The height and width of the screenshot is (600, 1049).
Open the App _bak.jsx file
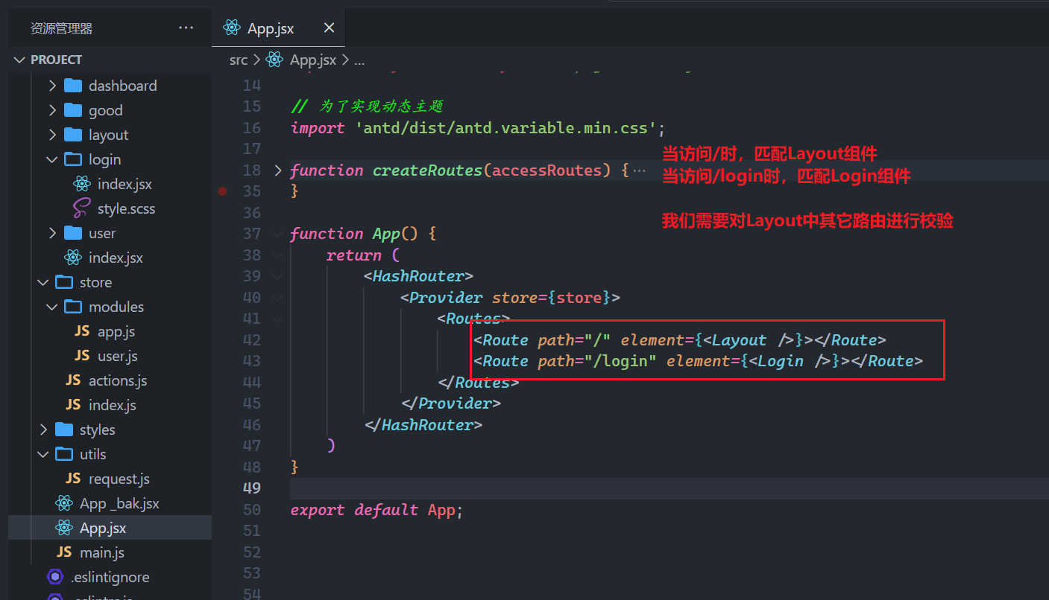pyautogui.click(x=119, y=503)
